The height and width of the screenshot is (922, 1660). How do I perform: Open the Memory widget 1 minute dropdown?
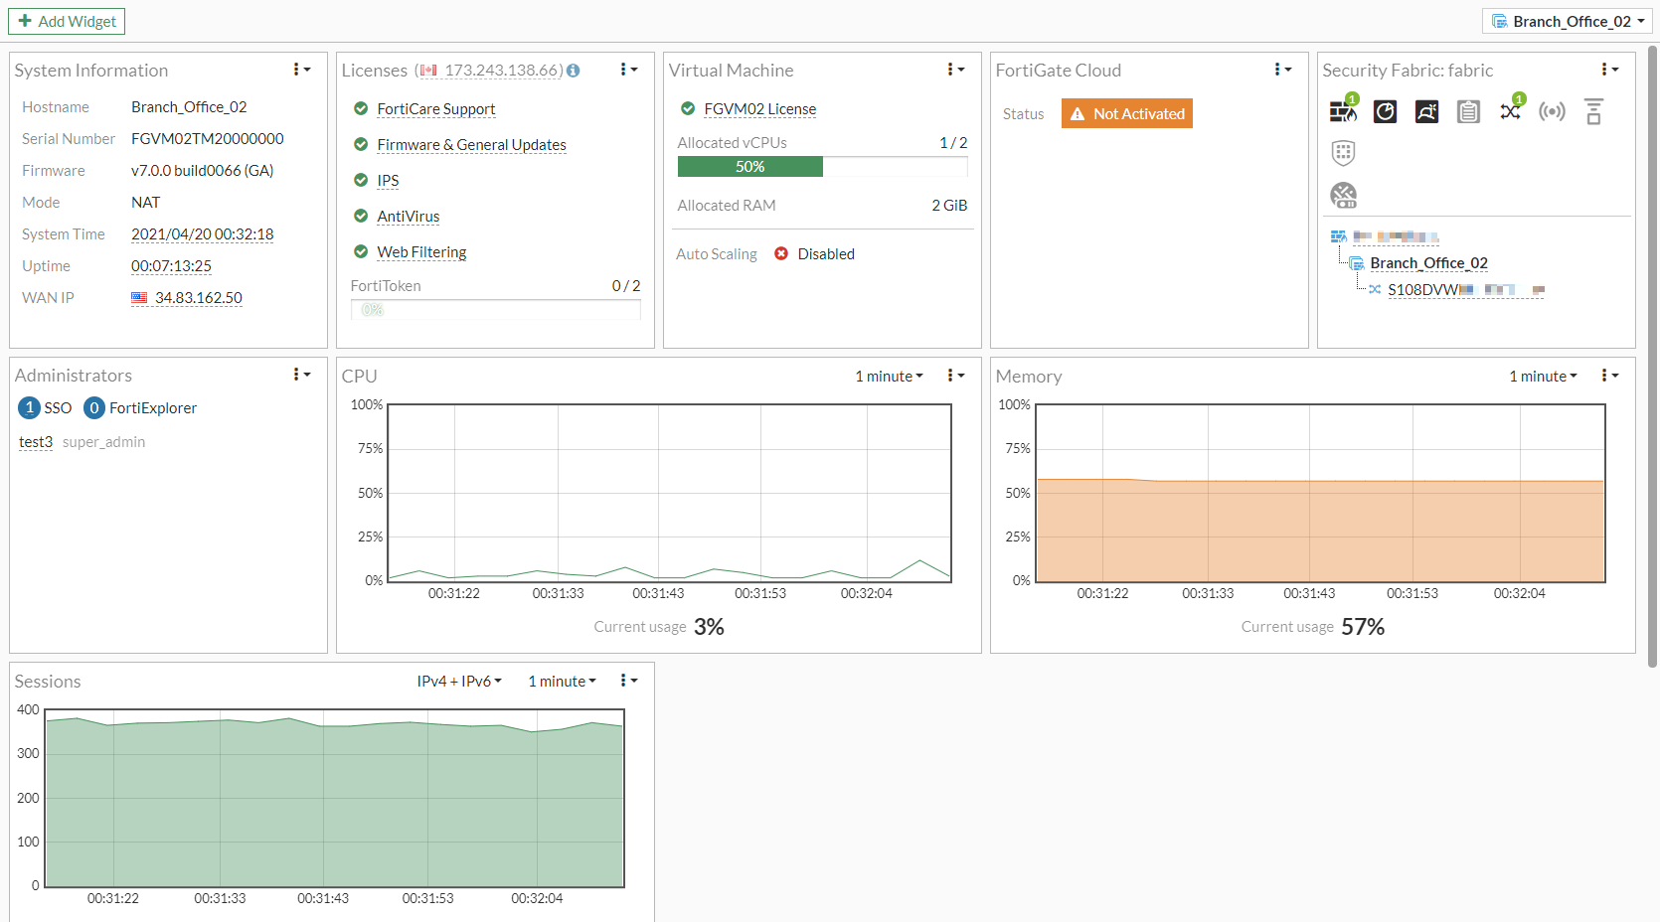(1543, 377)
